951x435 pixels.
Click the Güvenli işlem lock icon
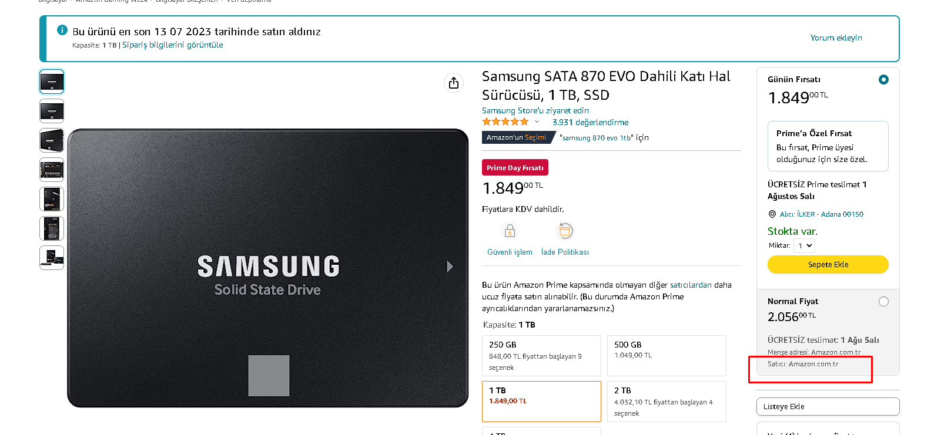click(509, 231)
